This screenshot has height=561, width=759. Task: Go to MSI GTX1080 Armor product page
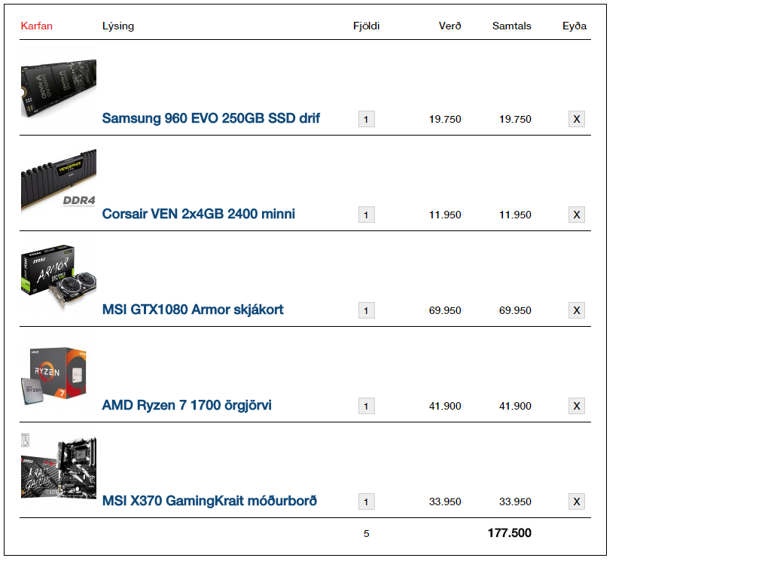193,309
